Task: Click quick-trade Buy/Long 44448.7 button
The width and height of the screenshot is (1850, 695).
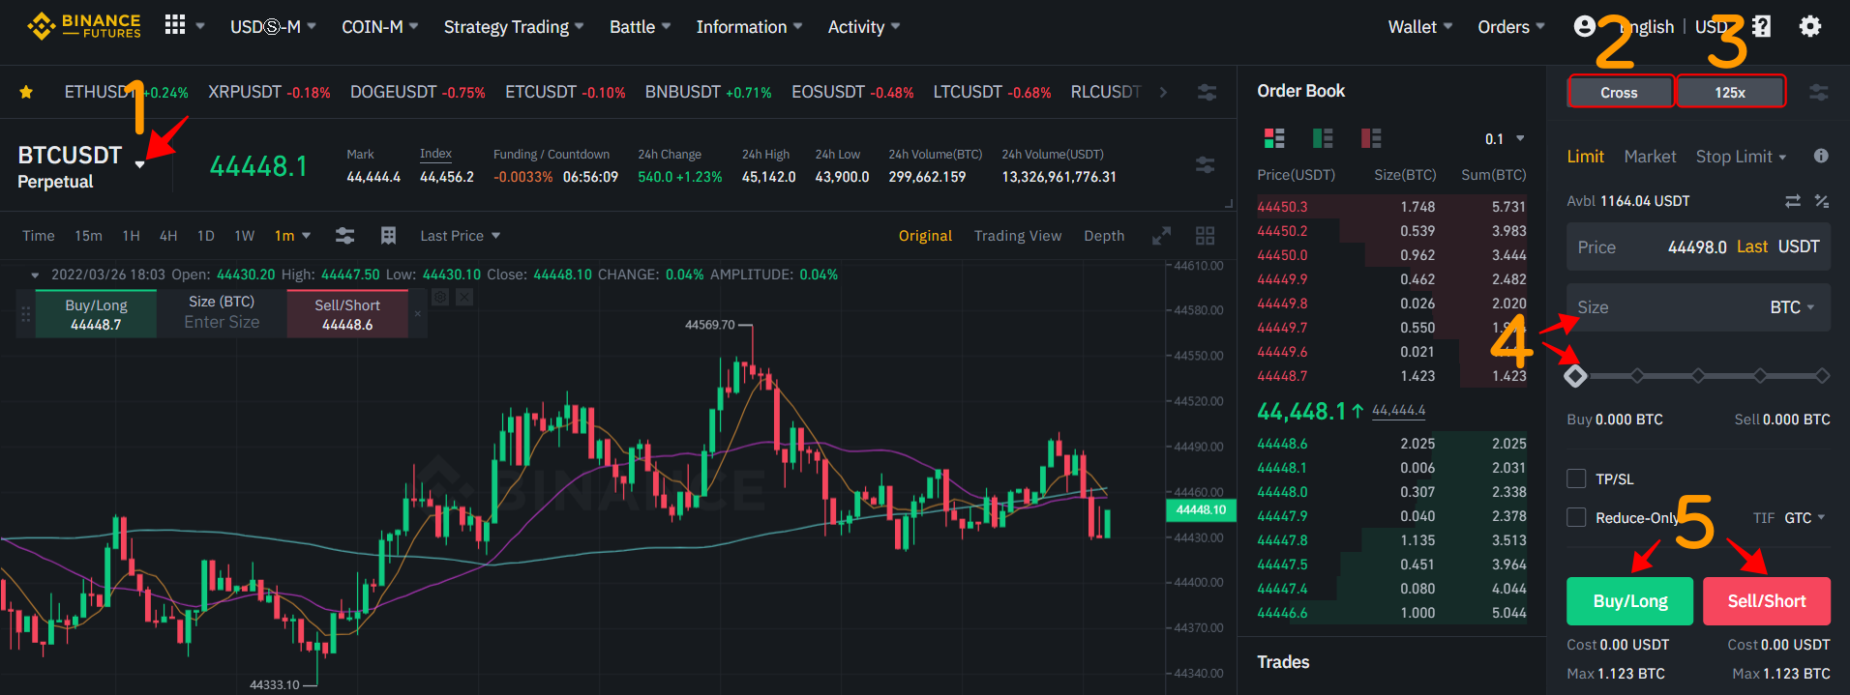Action: click(x=96, y=314)
